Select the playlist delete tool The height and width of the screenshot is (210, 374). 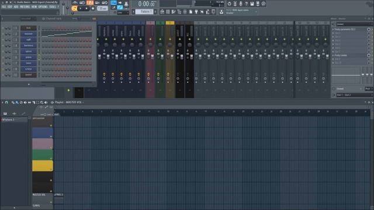[x=21, y=103]
